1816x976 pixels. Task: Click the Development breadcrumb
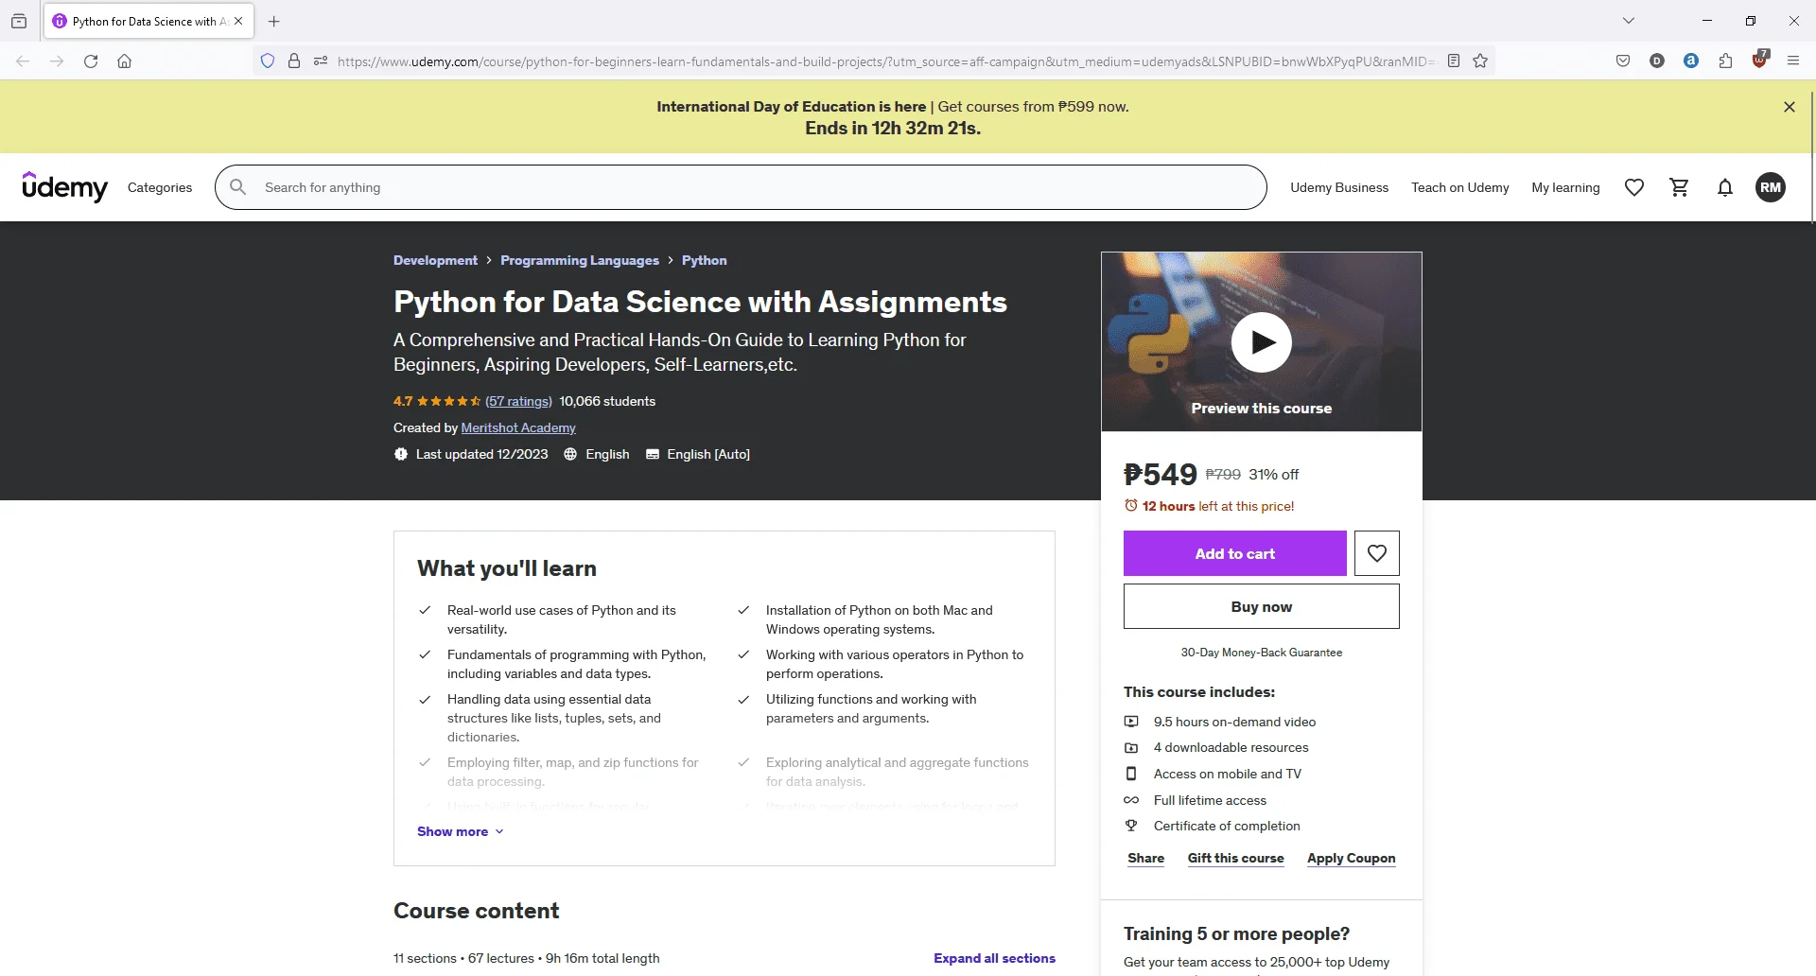[x=435, y=260]
